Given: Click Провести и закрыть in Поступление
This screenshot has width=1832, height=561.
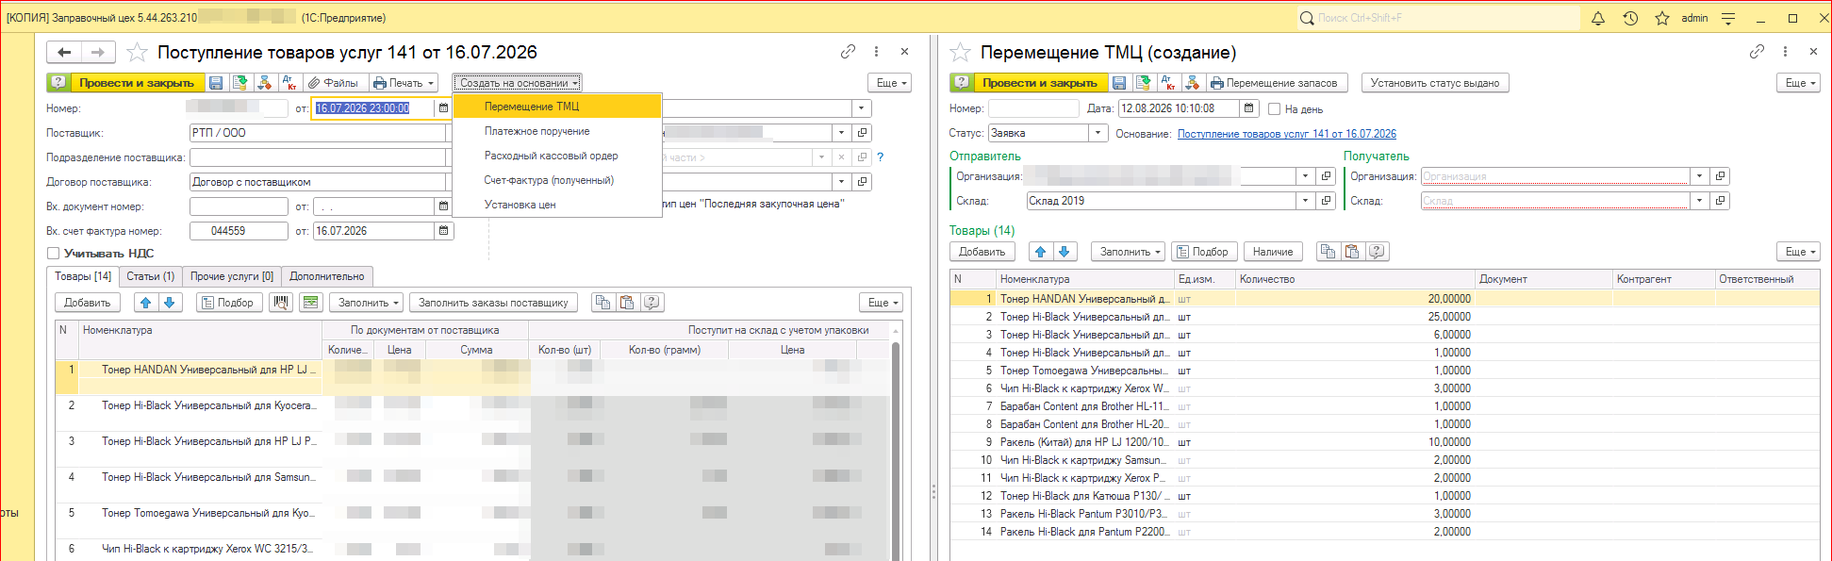Looking at the screenshot, I should click(137, 83).
